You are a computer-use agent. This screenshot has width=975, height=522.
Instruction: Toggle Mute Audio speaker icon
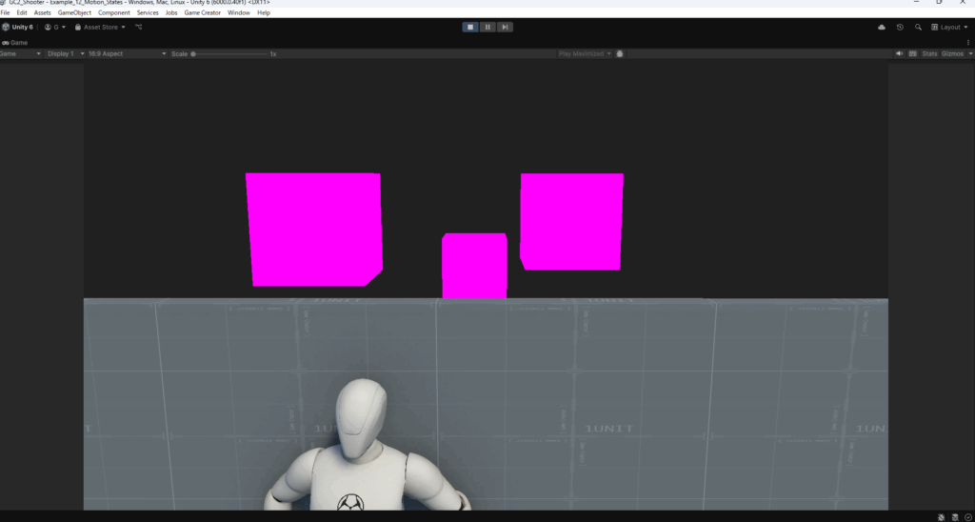coord(899,54)
